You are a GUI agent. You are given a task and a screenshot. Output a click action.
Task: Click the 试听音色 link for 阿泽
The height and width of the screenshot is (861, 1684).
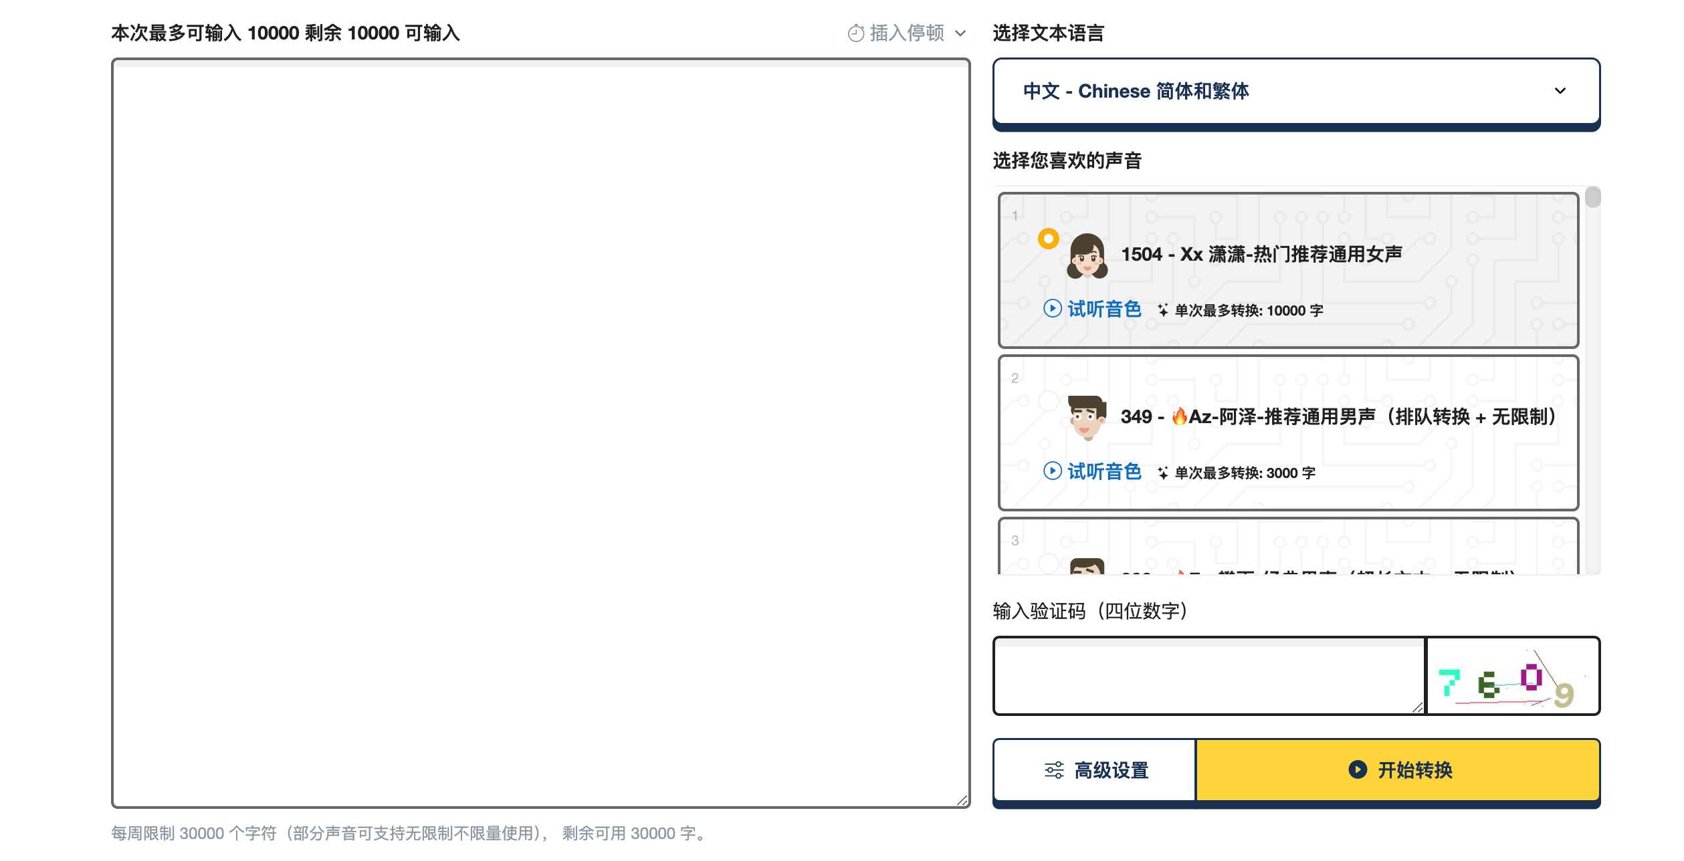[x=1103, y=471]
